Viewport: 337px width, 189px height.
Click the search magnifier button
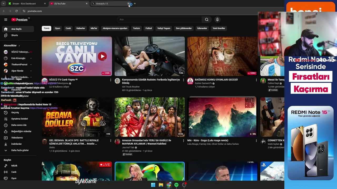tap(207, 19)
